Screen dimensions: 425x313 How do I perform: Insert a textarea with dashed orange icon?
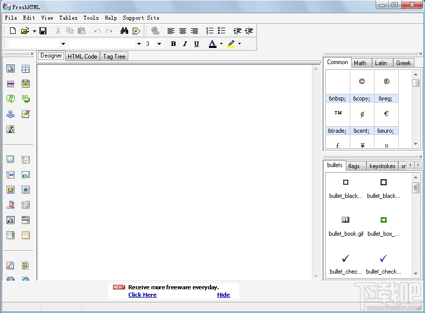pyautogui.click(x=25, y=235)
